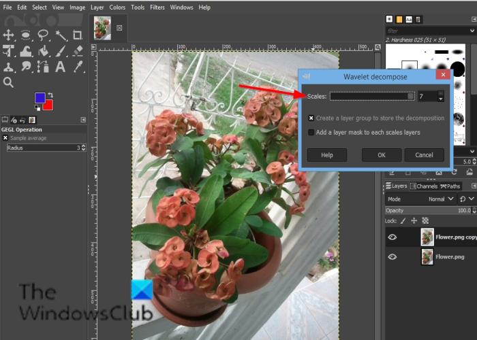Click the blue foreground color swatch

click(x=40, y=99)
